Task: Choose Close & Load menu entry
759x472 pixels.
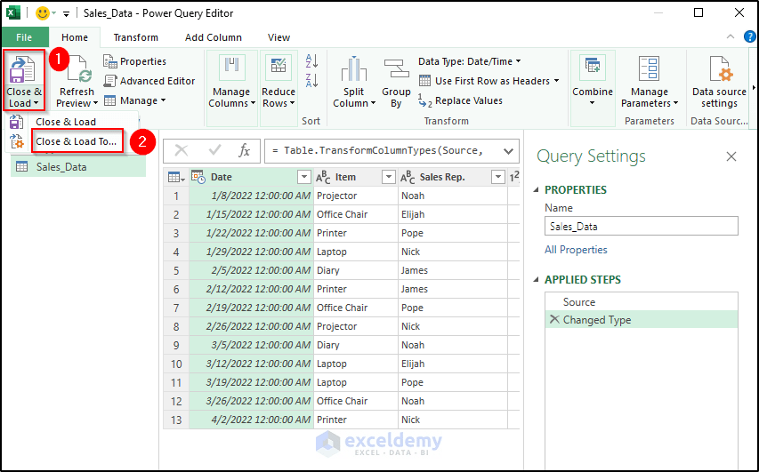Action: point(66,122)
